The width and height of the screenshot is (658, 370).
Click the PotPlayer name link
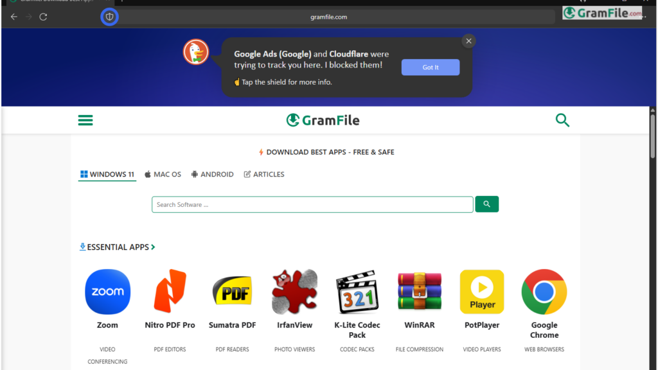[482, 325]
